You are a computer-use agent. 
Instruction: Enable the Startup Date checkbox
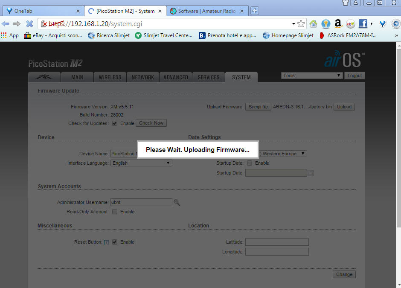(x=250, y=163)
